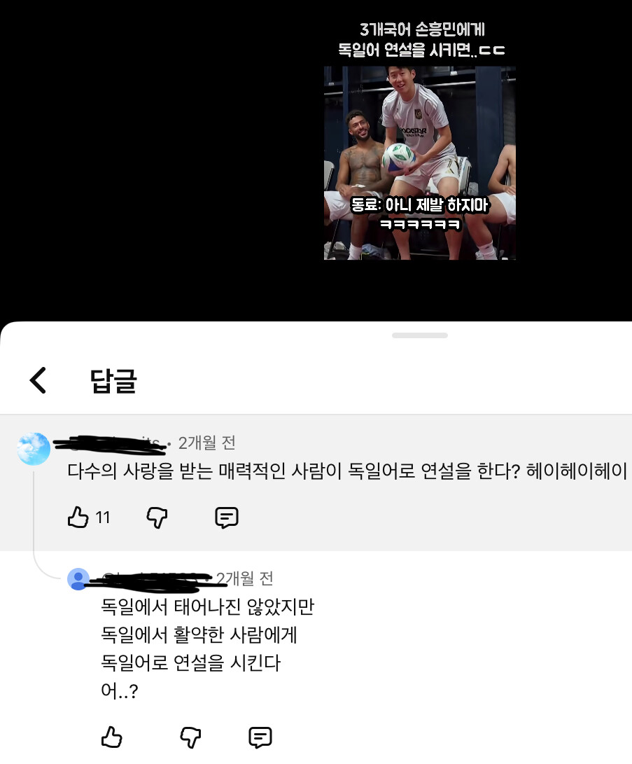This screenshot has height=764, width=632.
Task: Tap reply icon under the 어..? comment
Action: pos(260,737)
